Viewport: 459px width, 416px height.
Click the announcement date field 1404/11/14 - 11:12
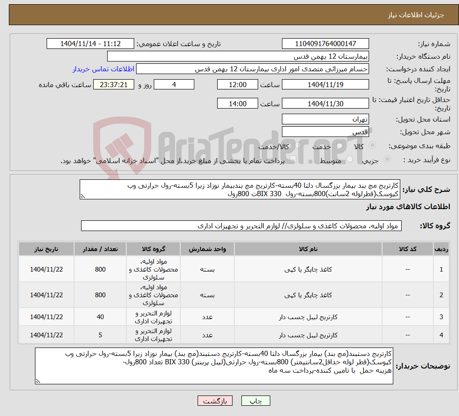tap(90, 44)
